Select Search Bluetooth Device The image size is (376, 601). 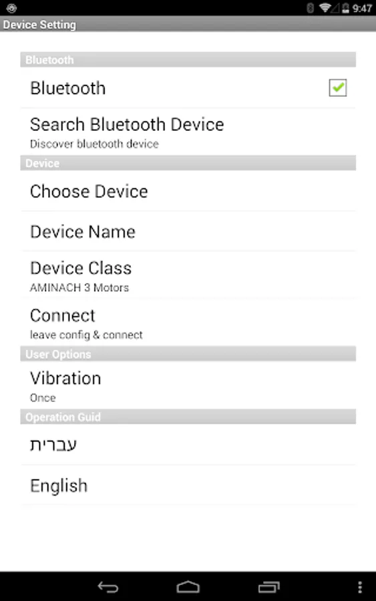(x=188, y=132)
